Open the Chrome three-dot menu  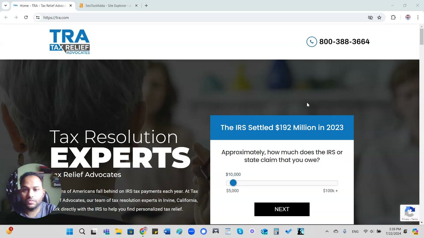coord(418,18)
